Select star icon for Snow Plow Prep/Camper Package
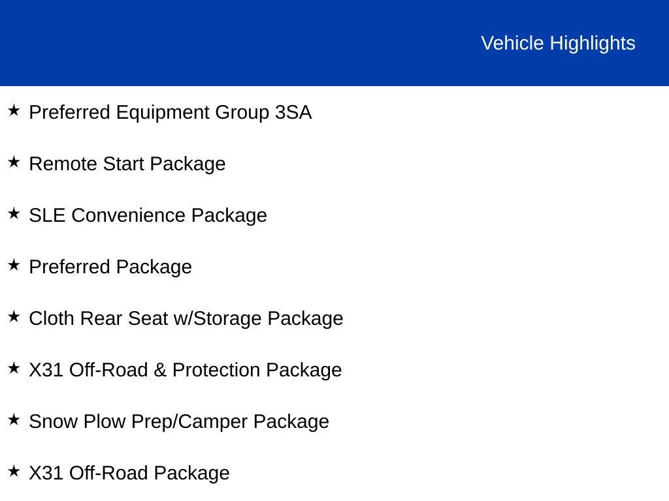 point(14,419)
